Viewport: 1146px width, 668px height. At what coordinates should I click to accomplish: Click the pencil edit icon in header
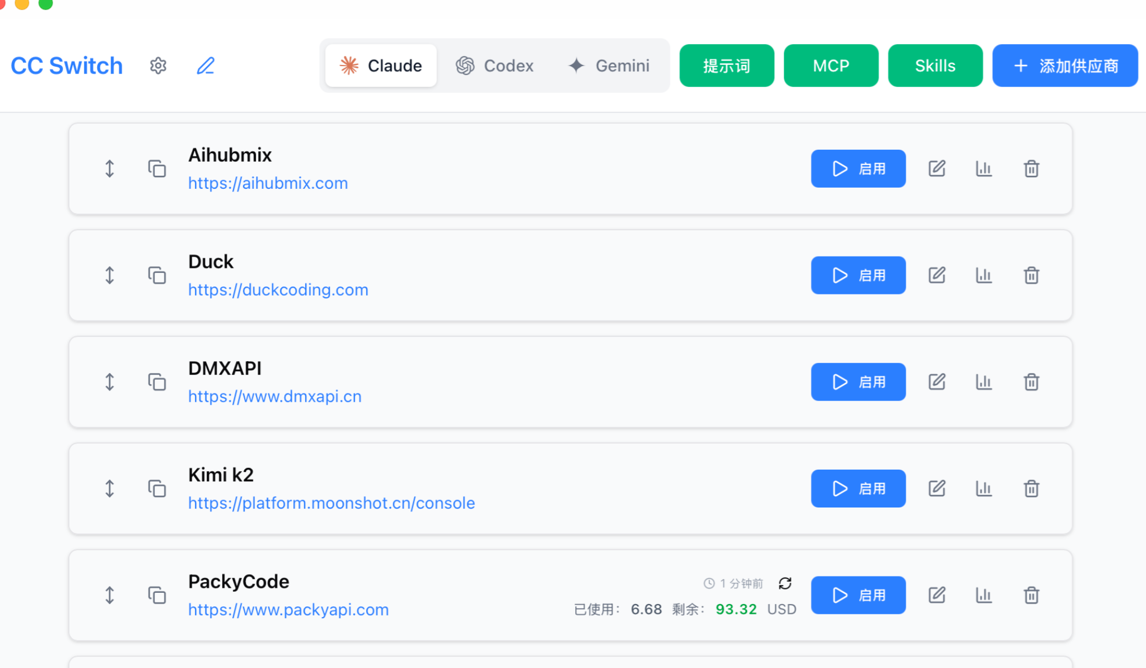[205, 66]
